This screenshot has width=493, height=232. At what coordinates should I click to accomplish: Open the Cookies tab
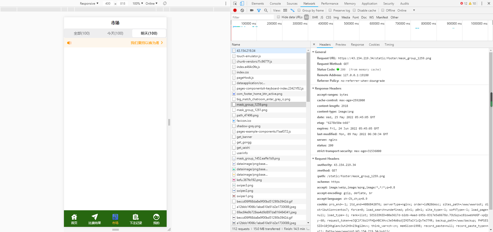click(x=374, y=44)
